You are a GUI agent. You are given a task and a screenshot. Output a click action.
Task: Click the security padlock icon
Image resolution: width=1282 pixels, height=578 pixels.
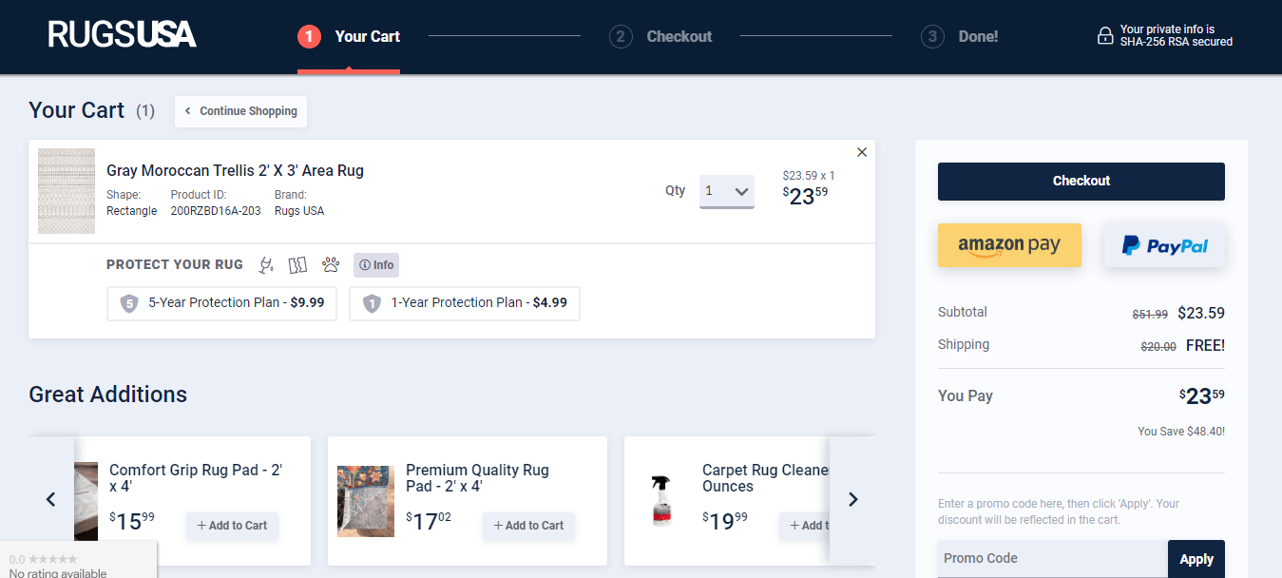pyautogui.click(x=1104, y=36)
